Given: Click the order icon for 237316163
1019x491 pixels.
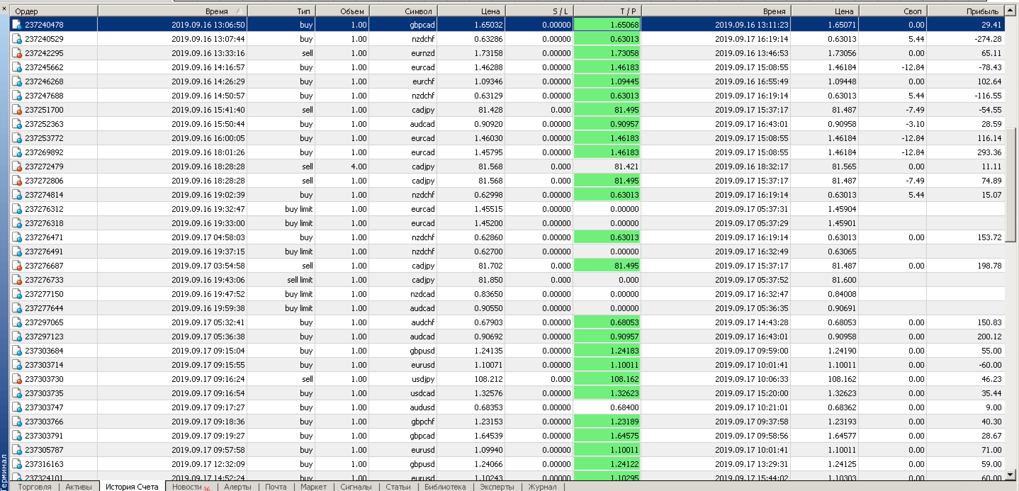Looking at the screenshot, I should click(x=17, y=464).
